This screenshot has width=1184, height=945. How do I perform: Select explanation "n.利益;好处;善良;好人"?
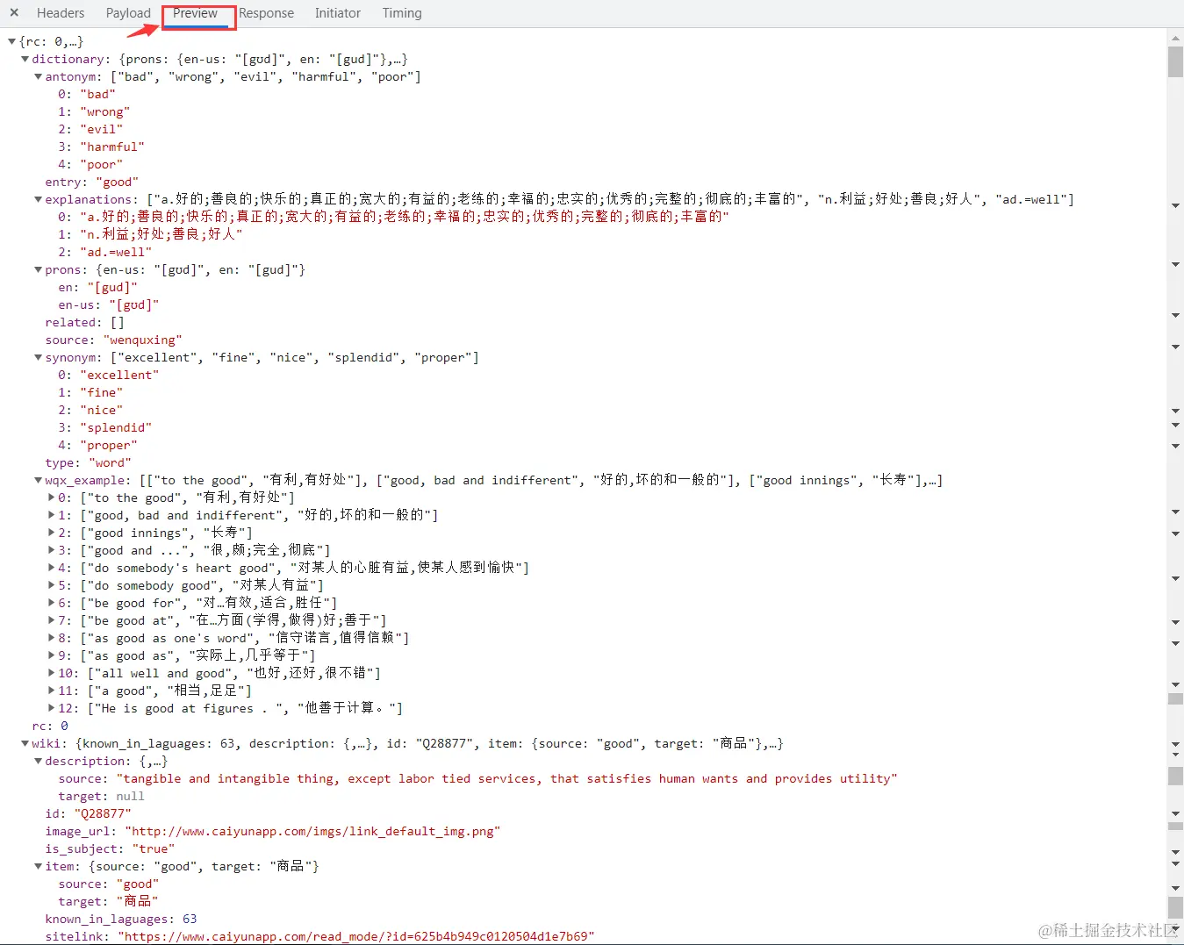point(161,234)
